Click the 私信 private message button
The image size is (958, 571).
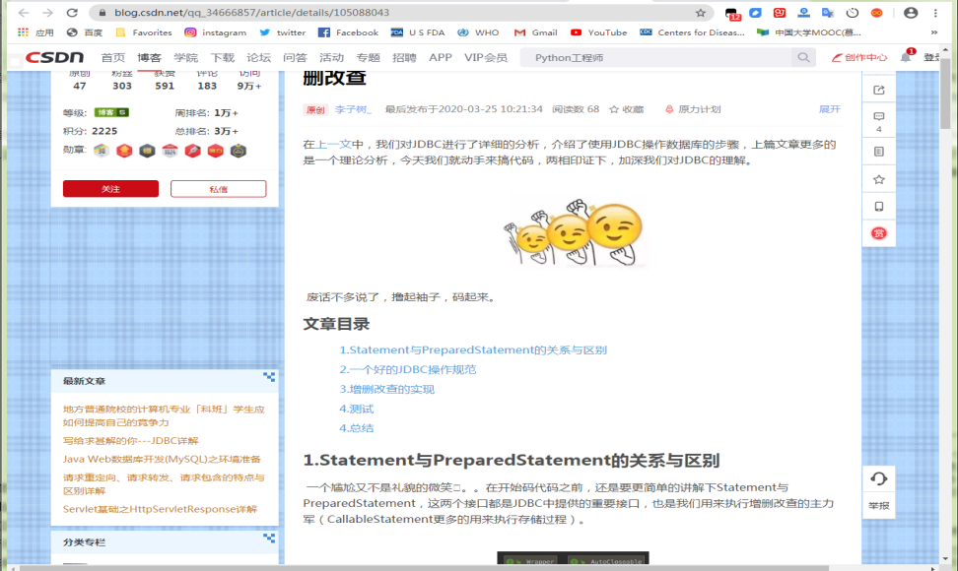click(x=218, y=189)
